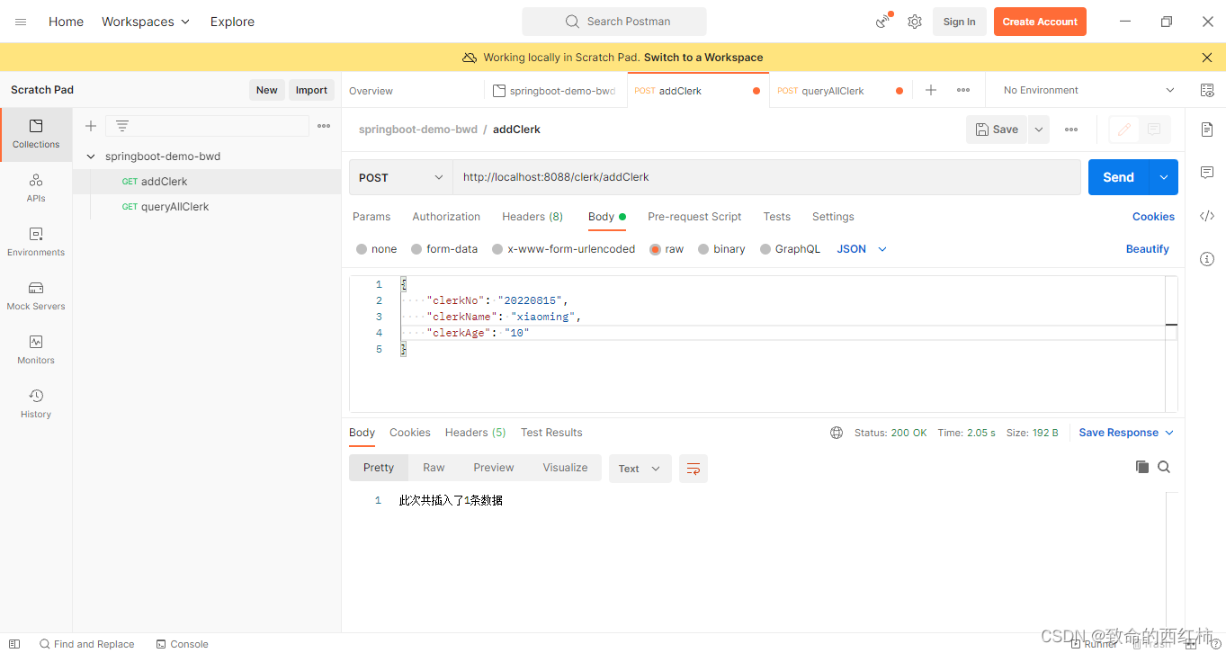
Task: Open collection options three-dots menu
Action: tap(324, 126)
